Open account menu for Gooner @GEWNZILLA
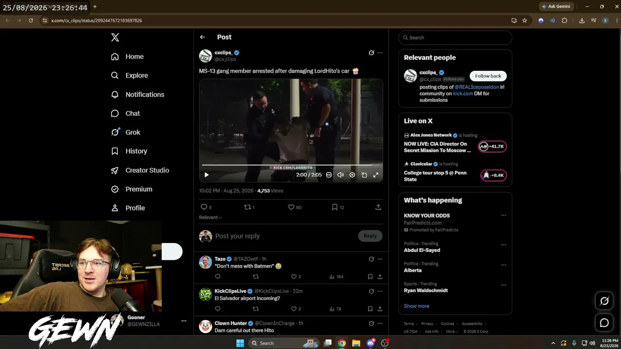621x349 pixels. [184, 321]
